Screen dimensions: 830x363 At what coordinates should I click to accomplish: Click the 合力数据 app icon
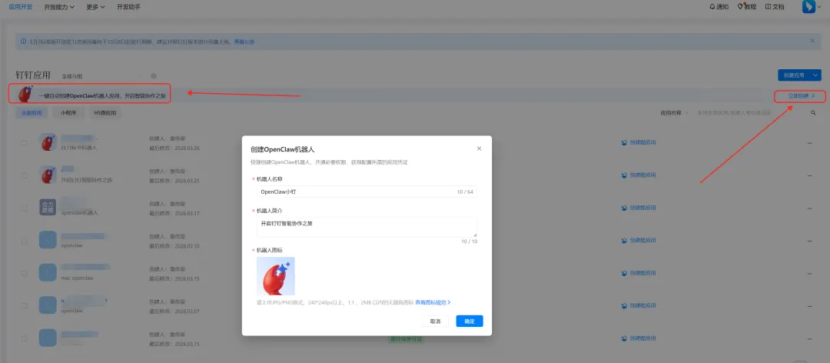[48, 207]
